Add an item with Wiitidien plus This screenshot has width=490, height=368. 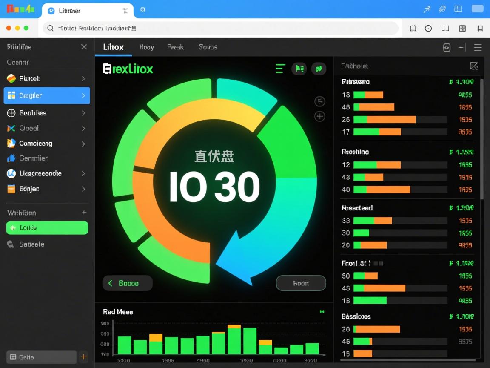tap(84, 213)
